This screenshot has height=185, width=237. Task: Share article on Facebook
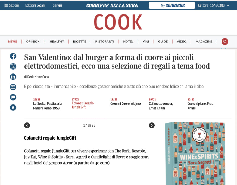(13, 56)
